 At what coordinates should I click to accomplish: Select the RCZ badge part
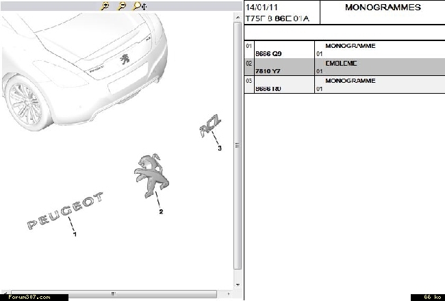point(209,128)
